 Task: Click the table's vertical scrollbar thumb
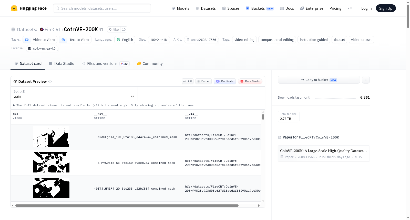tap(263, 117)
